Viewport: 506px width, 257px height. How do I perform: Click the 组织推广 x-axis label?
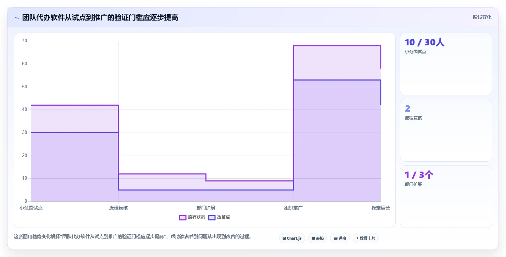pyautogui.click(x=293, y=208)
